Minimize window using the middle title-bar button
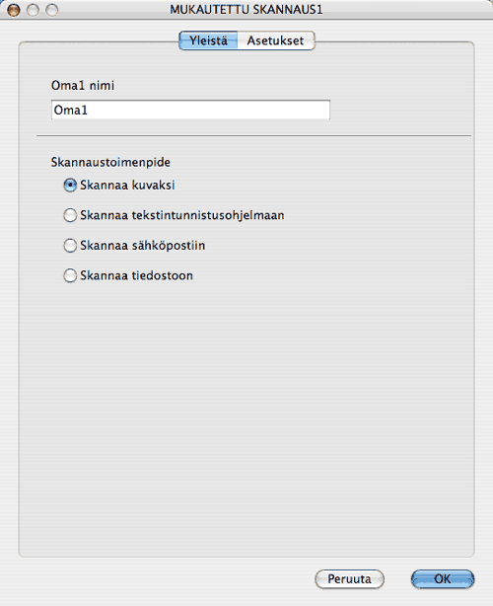This screenshot has height=606, width=493. pyautogui.click(x=33, y=10)
